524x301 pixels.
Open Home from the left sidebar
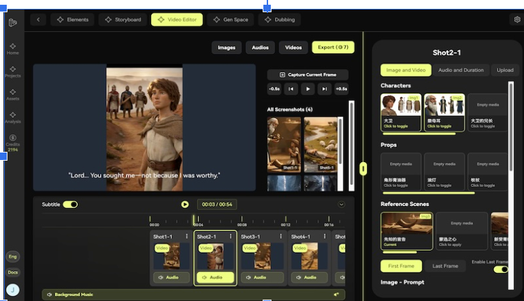13,49
